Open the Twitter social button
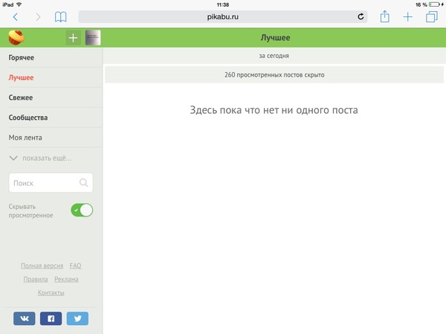Screen dimensions: 446x334 [x=77, y=318]
